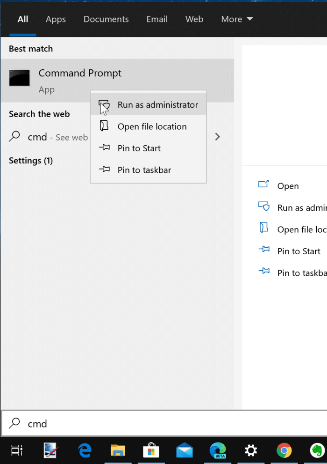This screenshot has height=464, width=327.
Task: Click the magnifier icon in search box
Action: [14, 423]
